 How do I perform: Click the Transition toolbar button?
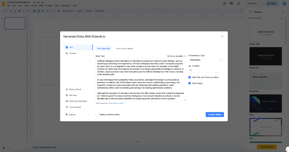[x=99, y=11]
